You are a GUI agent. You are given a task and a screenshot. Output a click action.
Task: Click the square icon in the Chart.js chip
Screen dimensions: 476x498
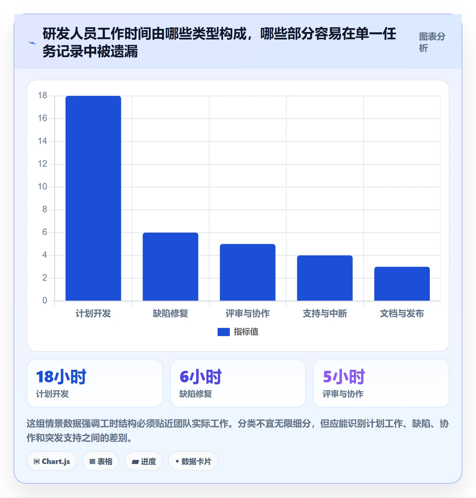36,462
